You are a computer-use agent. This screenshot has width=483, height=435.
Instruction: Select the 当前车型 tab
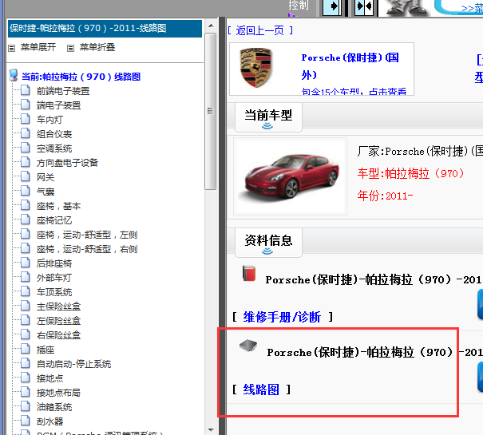pos(268,117)
